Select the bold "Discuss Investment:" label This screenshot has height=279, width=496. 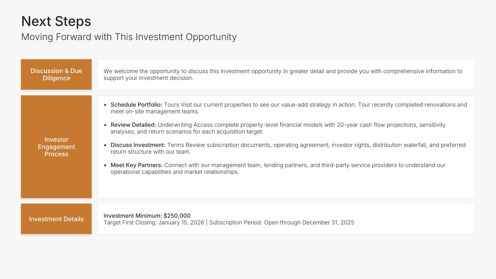[138, 145]
